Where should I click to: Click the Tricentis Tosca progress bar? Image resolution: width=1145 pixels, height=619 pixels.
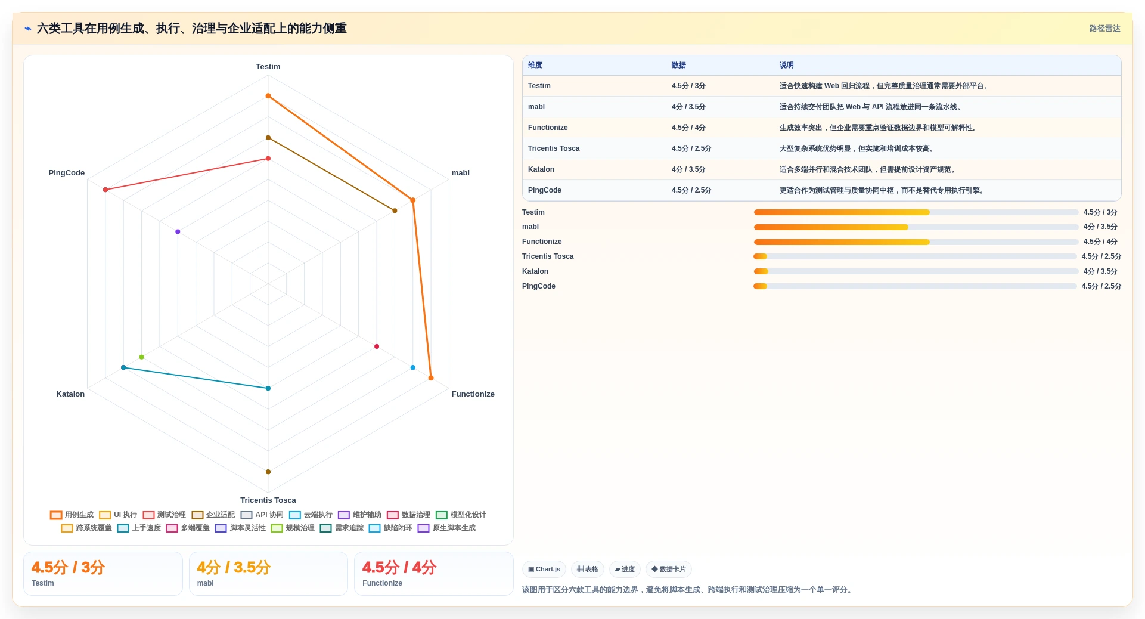915,256
